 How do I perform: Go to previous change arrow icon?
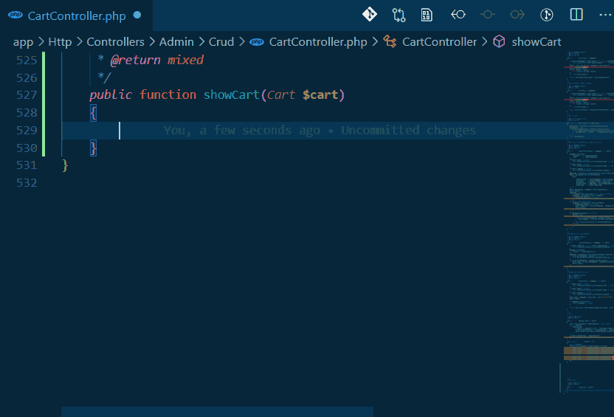tap(458, 15)
